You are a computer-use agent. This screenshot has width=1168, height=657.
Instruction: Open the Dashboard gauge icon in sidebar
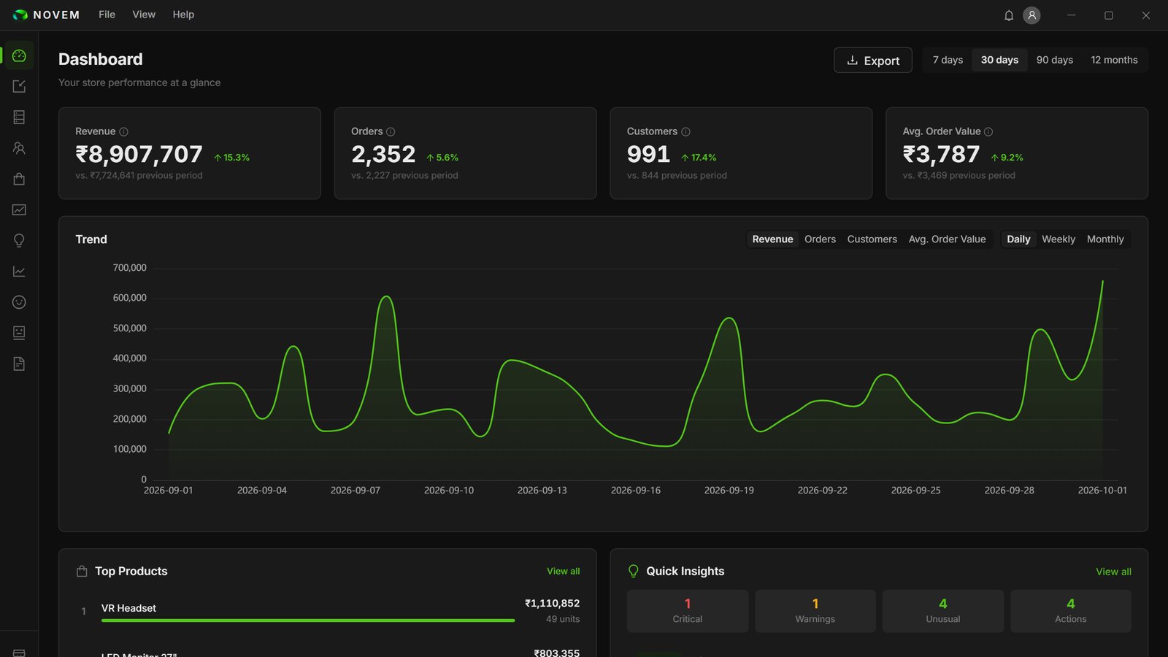point(19,55)
